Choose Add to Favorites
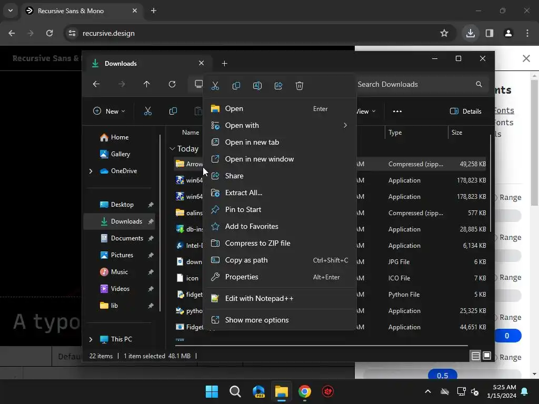Viewport: 539px width, 404px height. tap(280, 226)
